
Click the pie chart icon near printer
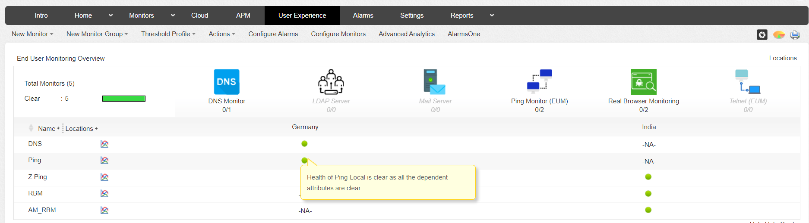pos(779,35)
